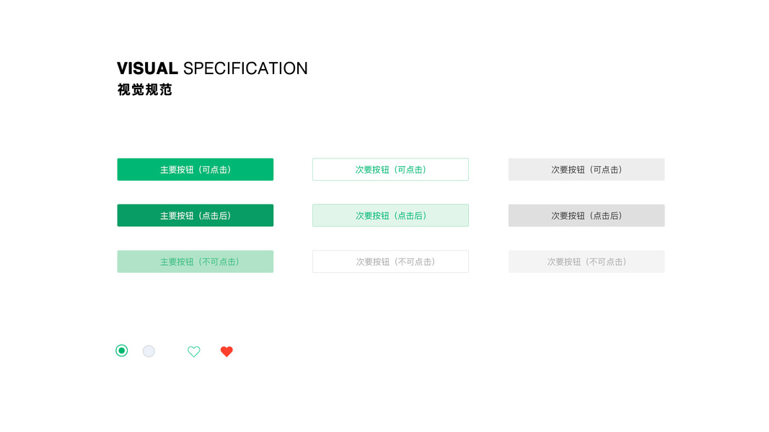This screenshot has width=769, height=432.
Task: Click the SPECIFICATION heading word
Action: pos(245,68)
